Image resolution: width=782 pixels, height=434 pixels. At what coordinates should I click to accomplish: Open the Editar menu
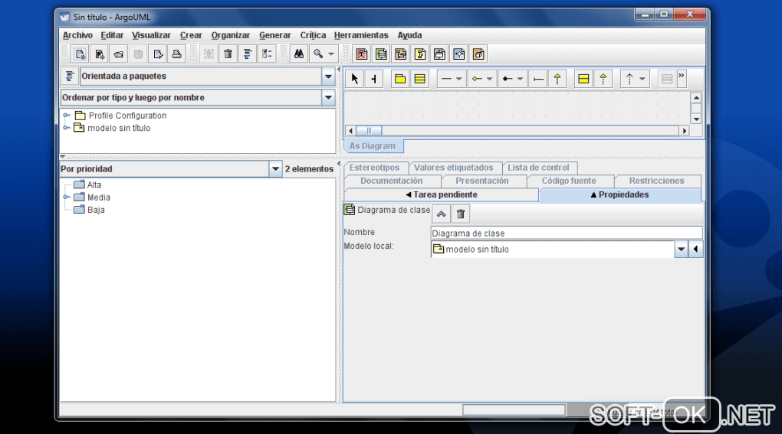(112, 35)
